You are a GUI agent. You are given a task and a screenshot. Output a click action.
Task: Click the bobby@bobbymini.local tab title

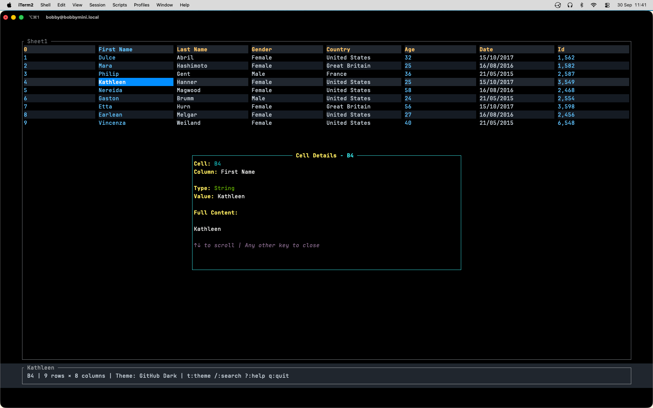[72, 17]
